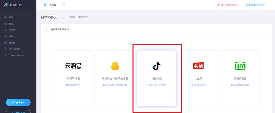Click the 智慧链接 brand name text
The width and height of the screenshot is (275, 113).
point(16,5)
